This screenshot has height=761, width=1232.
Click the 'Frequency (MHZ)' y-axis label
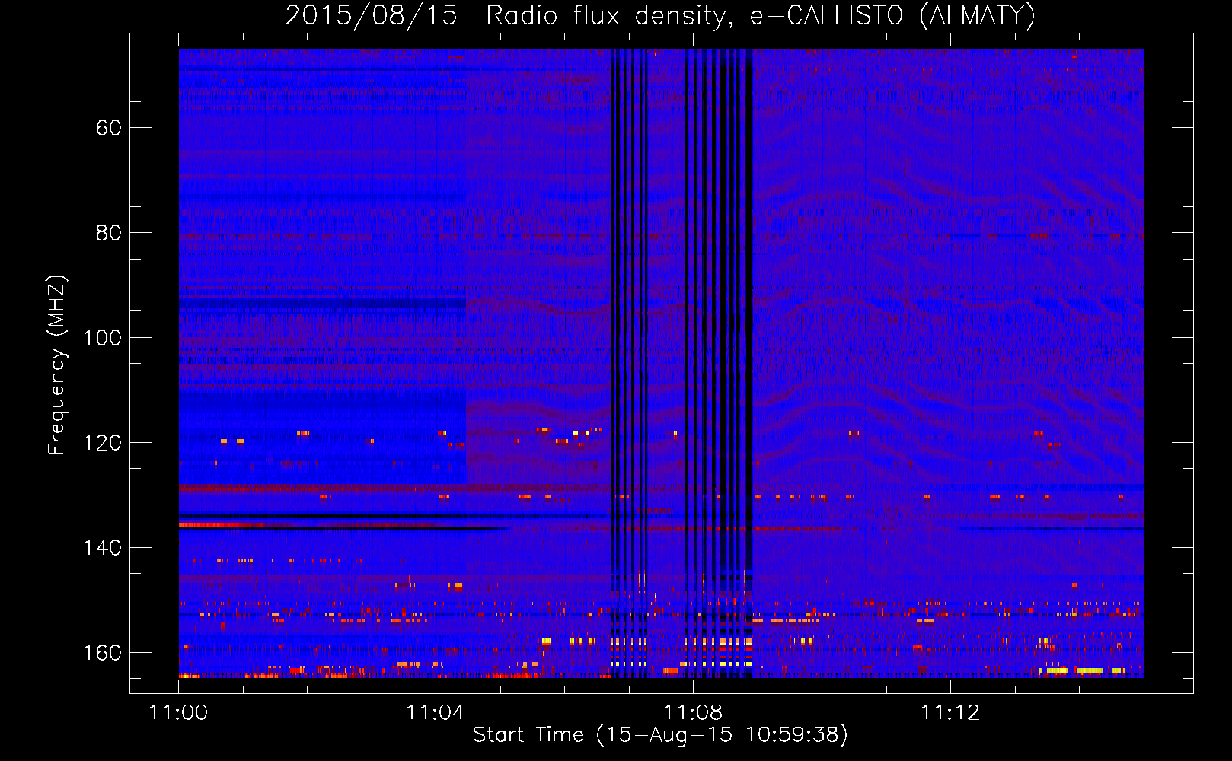[57, 365]
